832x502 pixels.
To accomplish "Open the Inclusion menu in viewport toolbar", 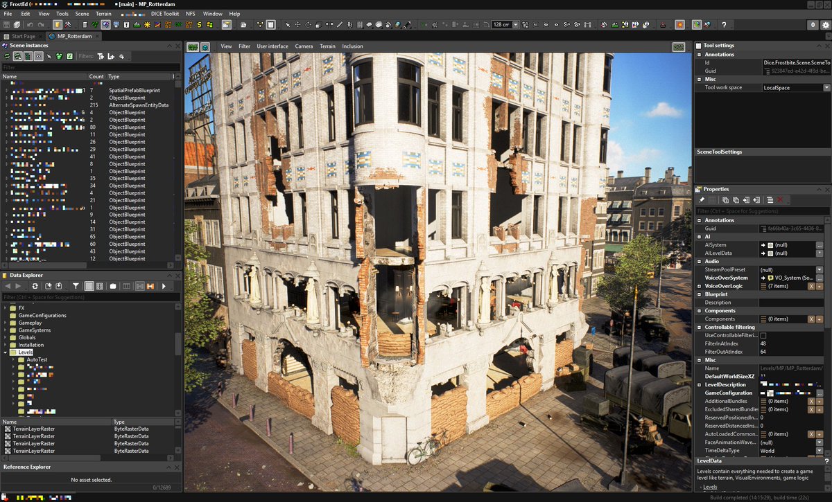I will pos(352,46).
